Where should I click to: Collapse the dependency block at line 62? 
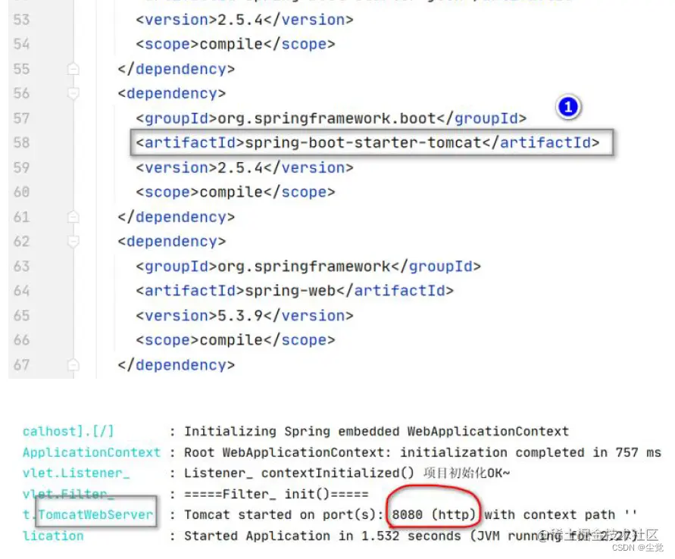tap(73, 241)
